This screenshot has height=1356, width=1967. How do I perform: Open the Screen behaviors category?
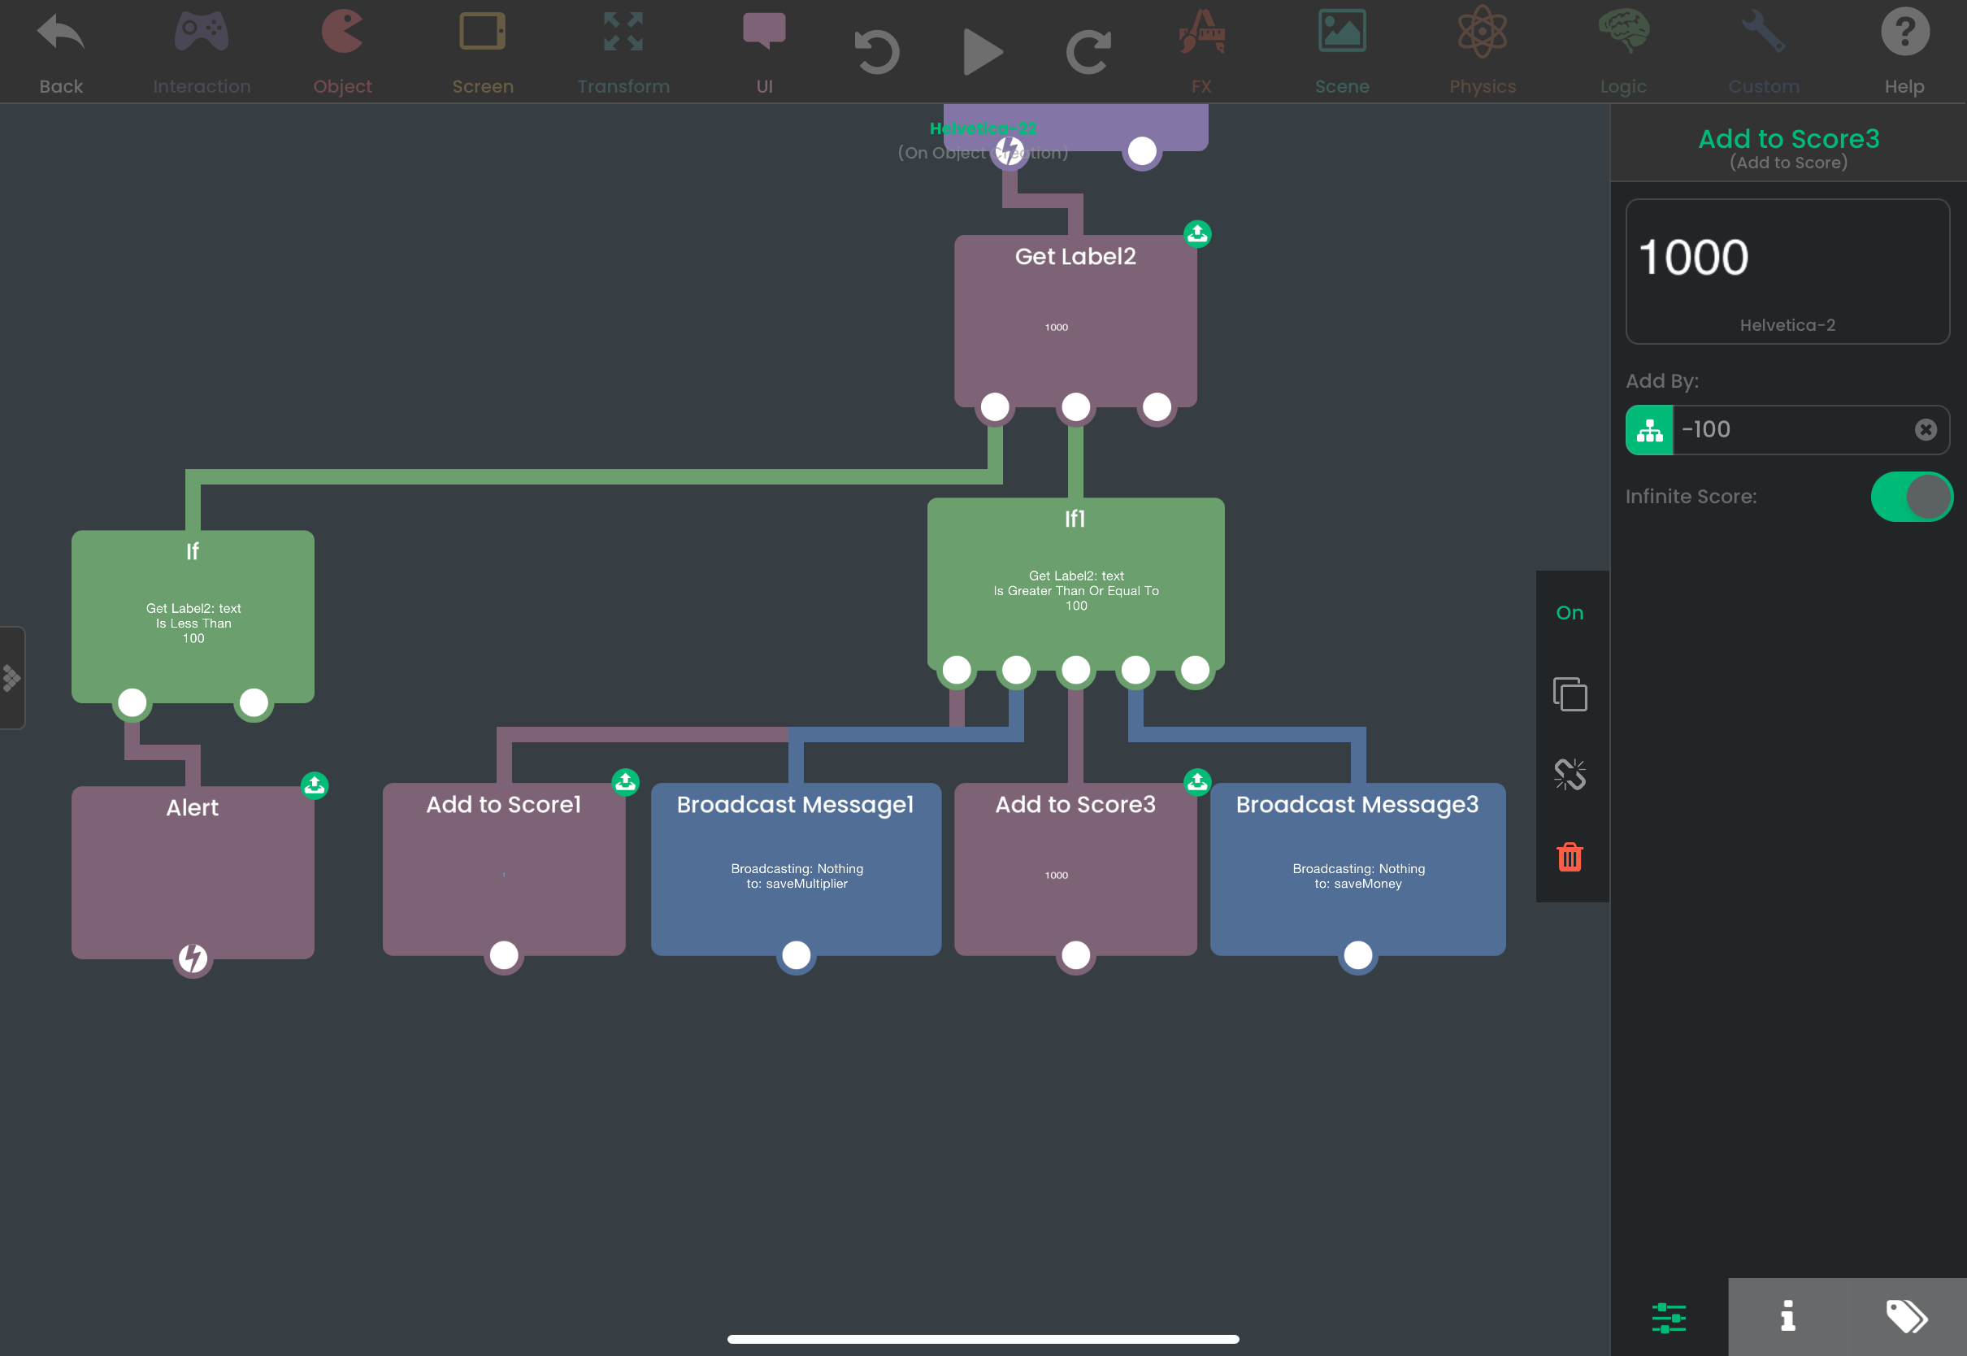pyautogui.click(x=483, y=51)
